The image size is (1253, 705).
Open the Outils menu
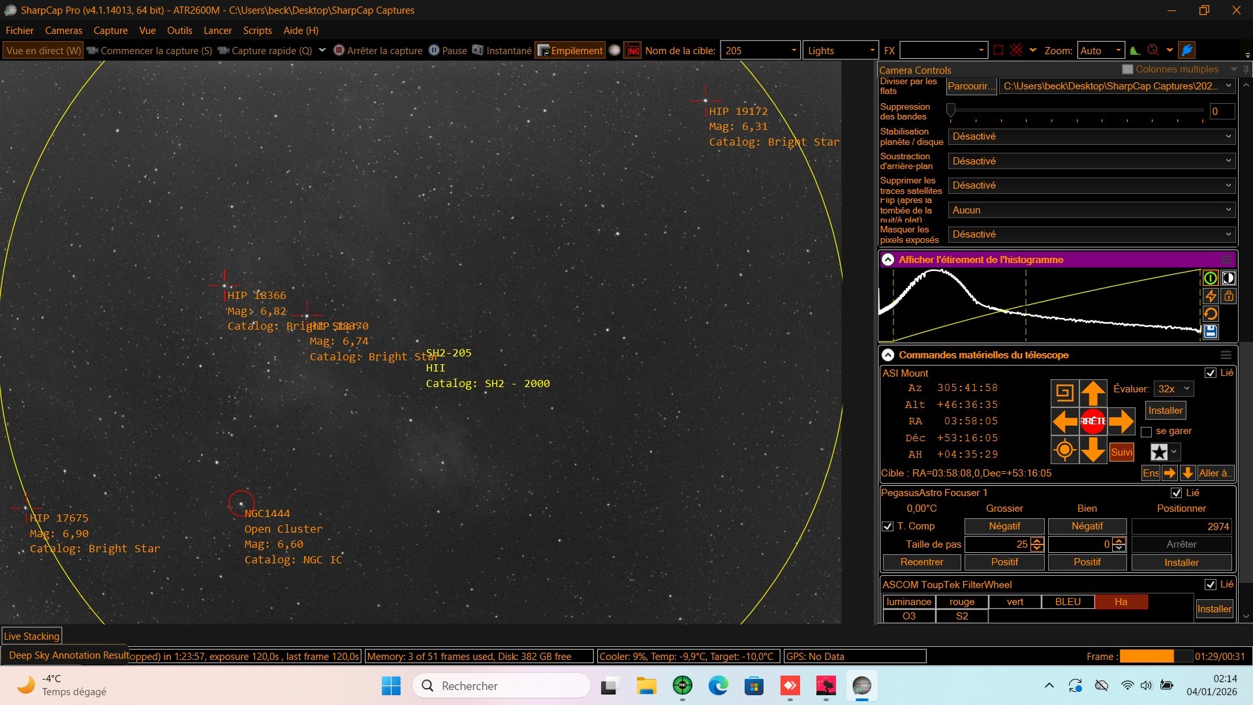tap(179, 31)
